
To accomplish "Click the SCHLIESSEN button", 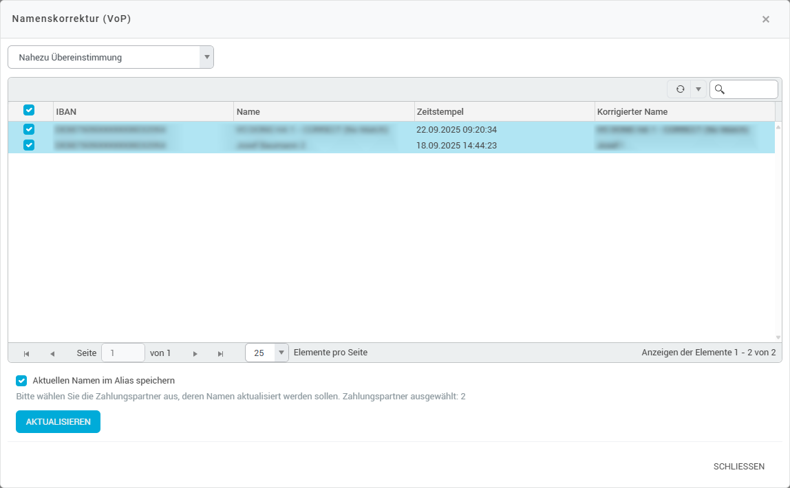I will coord(738,467).
